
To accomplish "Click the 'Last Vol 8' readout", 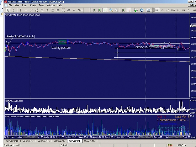I will pyautogui.click(x=182, y=117).
